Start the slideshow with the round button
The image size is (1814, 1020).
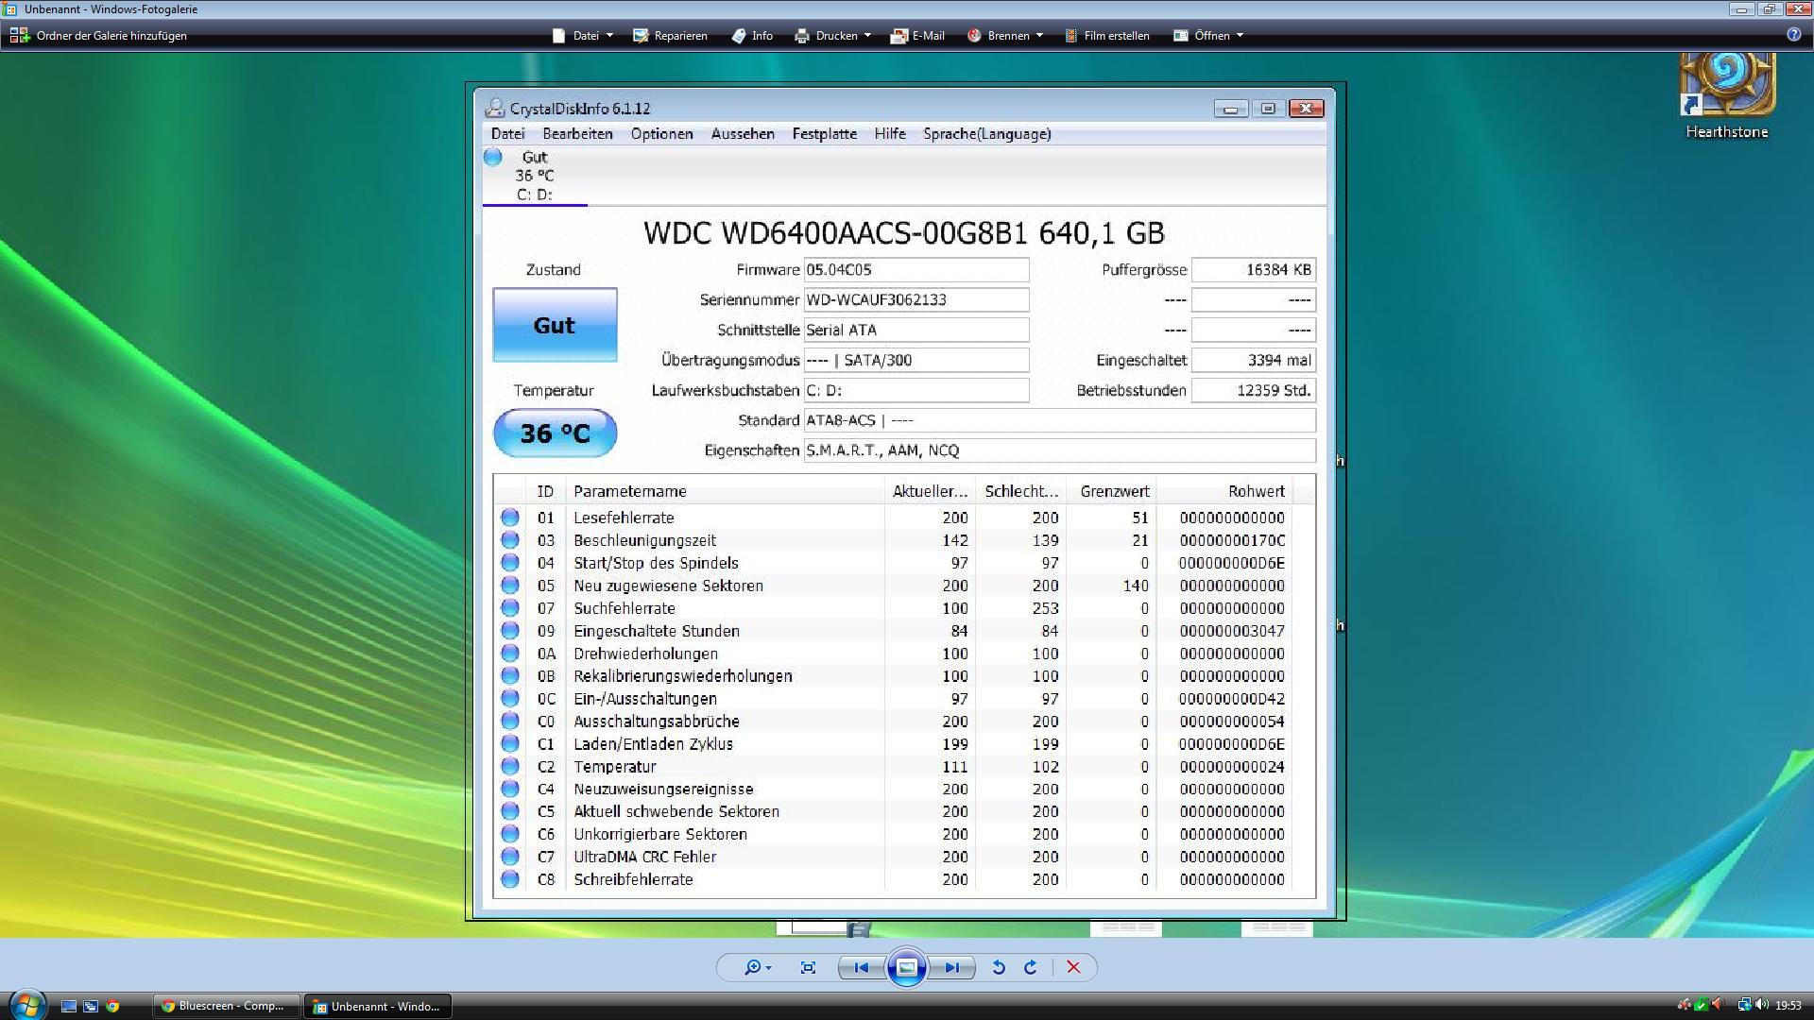pyautogui.click(x=906, y=967)
